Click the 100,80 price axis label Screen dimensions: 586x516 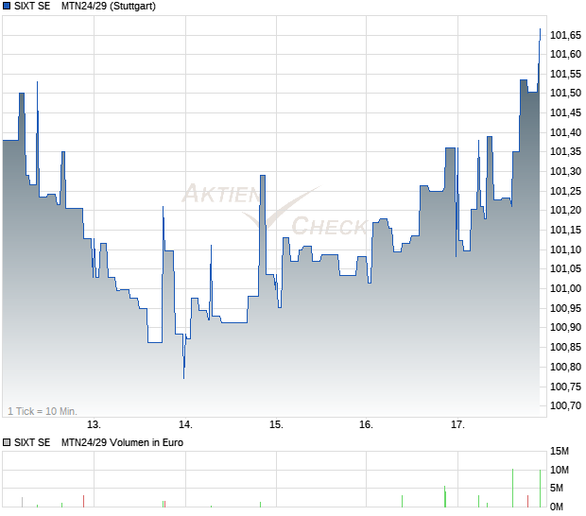tap(565, 367)
